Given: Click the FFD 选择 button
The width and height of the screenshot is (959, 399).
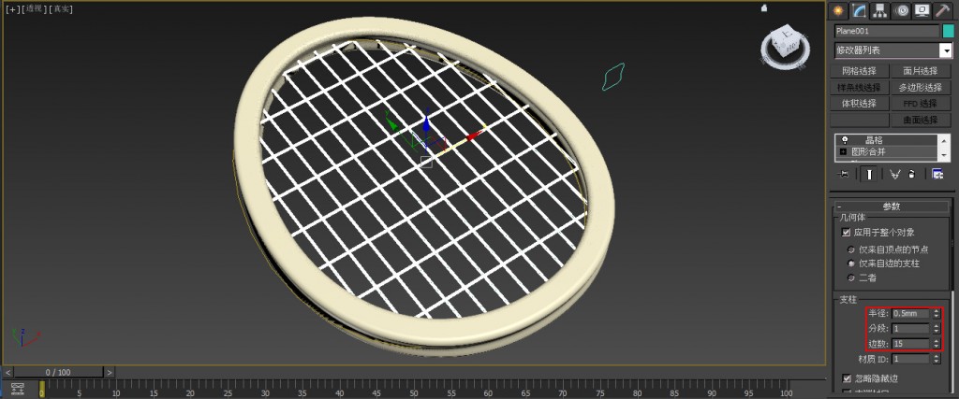Looking at the screenshot, I should click(x=921, y=103).
